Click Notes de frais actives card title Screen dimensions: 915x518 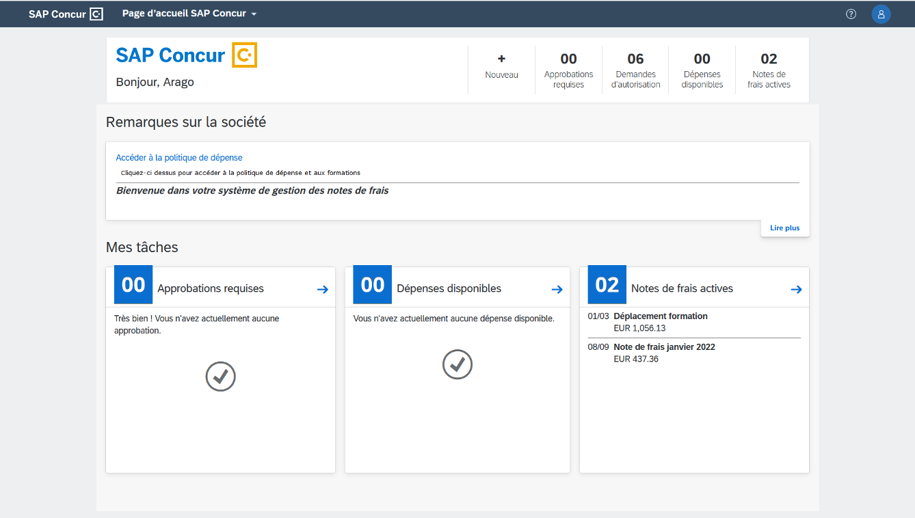coord(682,288)
